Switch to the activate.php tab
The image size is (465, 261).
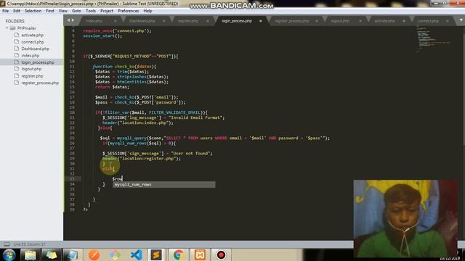click(x=384, y=21)
